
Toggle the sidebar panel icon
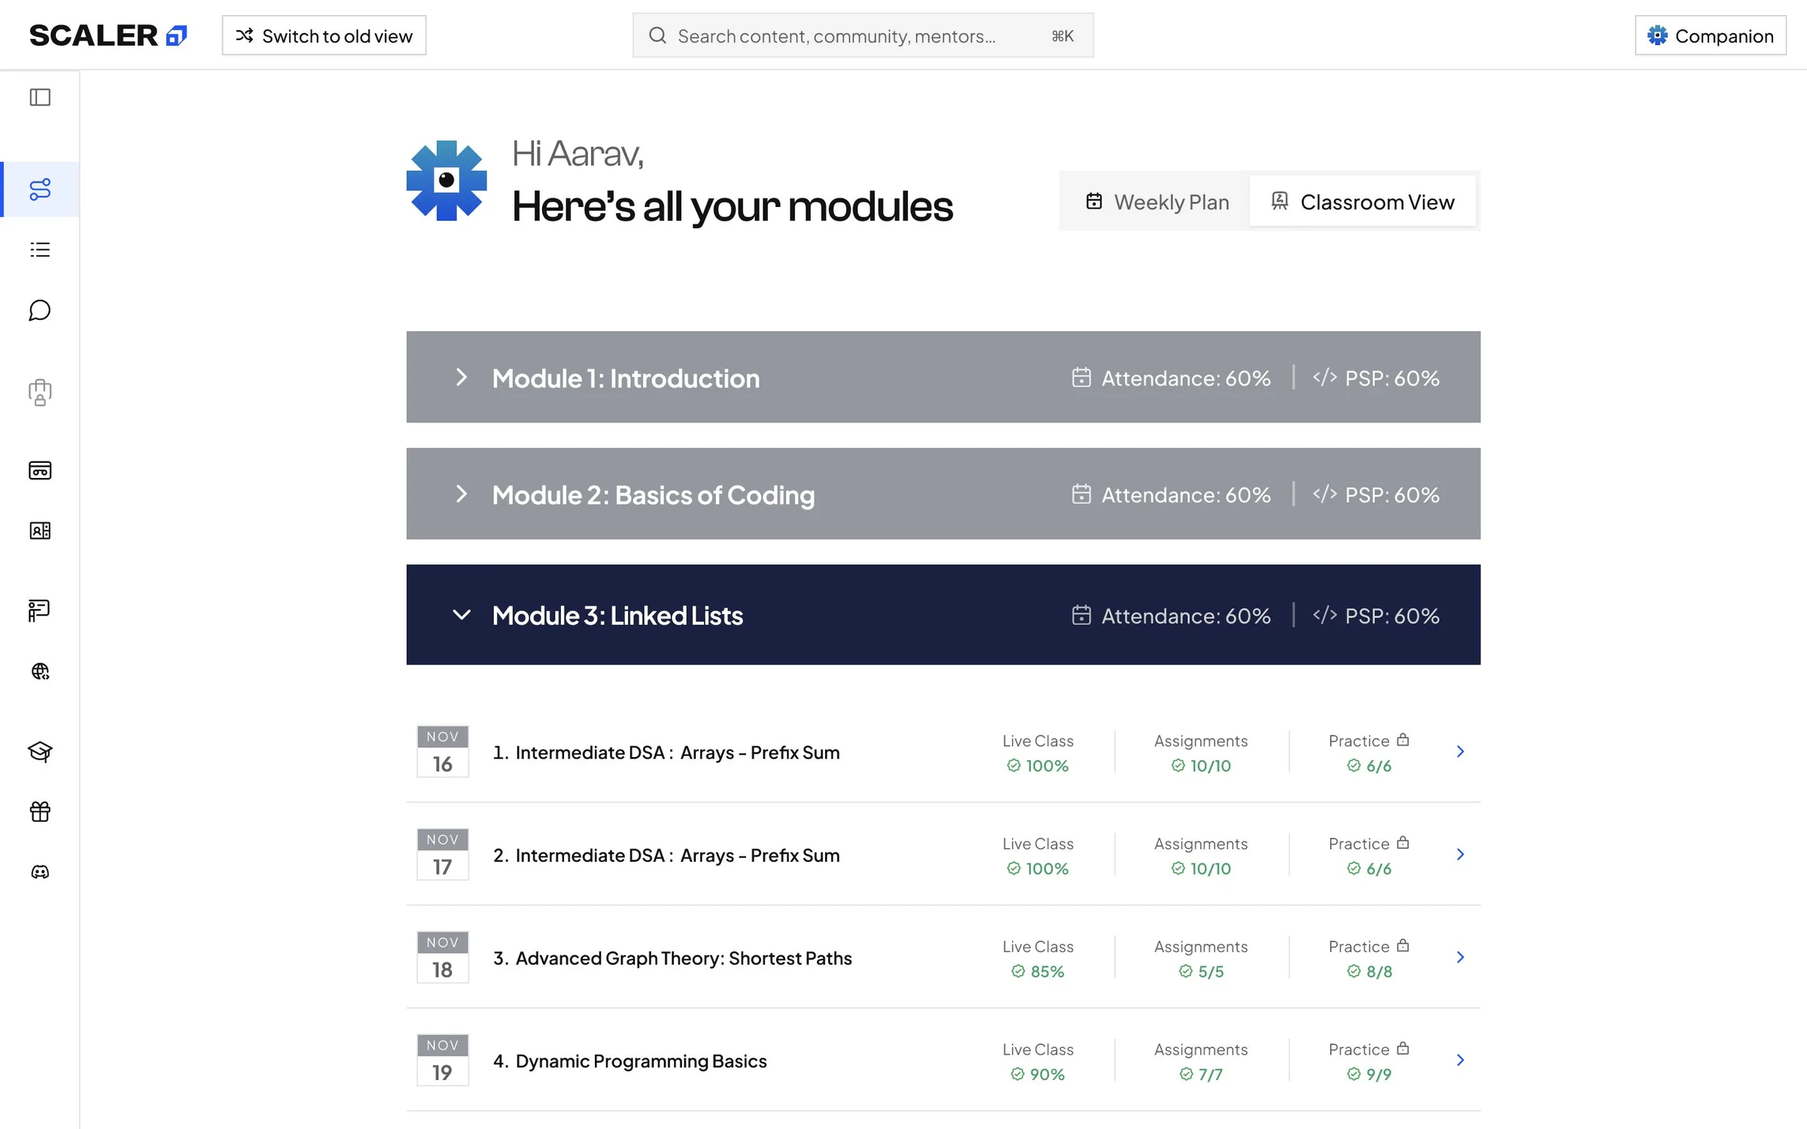tap(40, 97)
